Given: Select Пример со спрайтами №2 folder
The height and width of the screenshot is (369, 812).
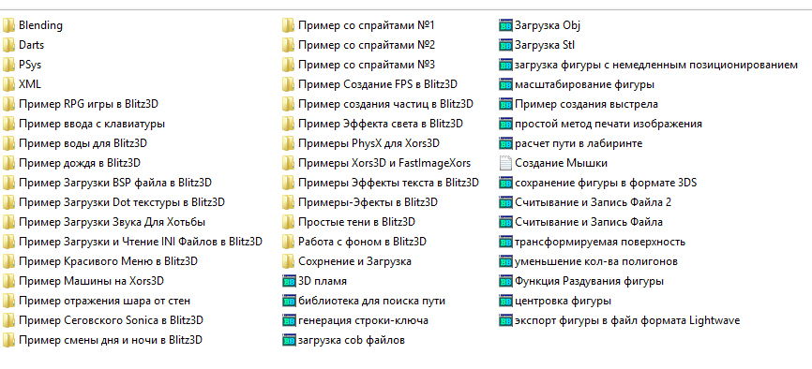Looking at the screenshot, I should tap(359, 45).
